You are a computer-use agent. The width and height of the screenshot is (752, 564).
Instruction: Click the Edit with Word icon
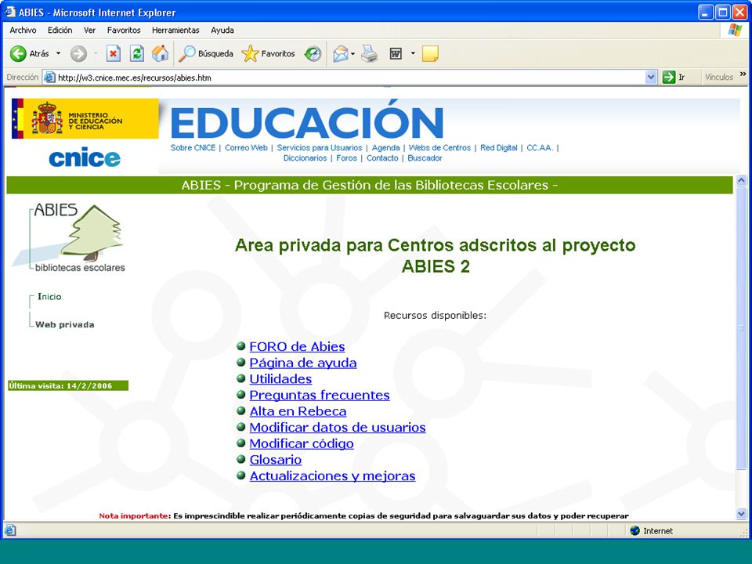click(396, 54)
